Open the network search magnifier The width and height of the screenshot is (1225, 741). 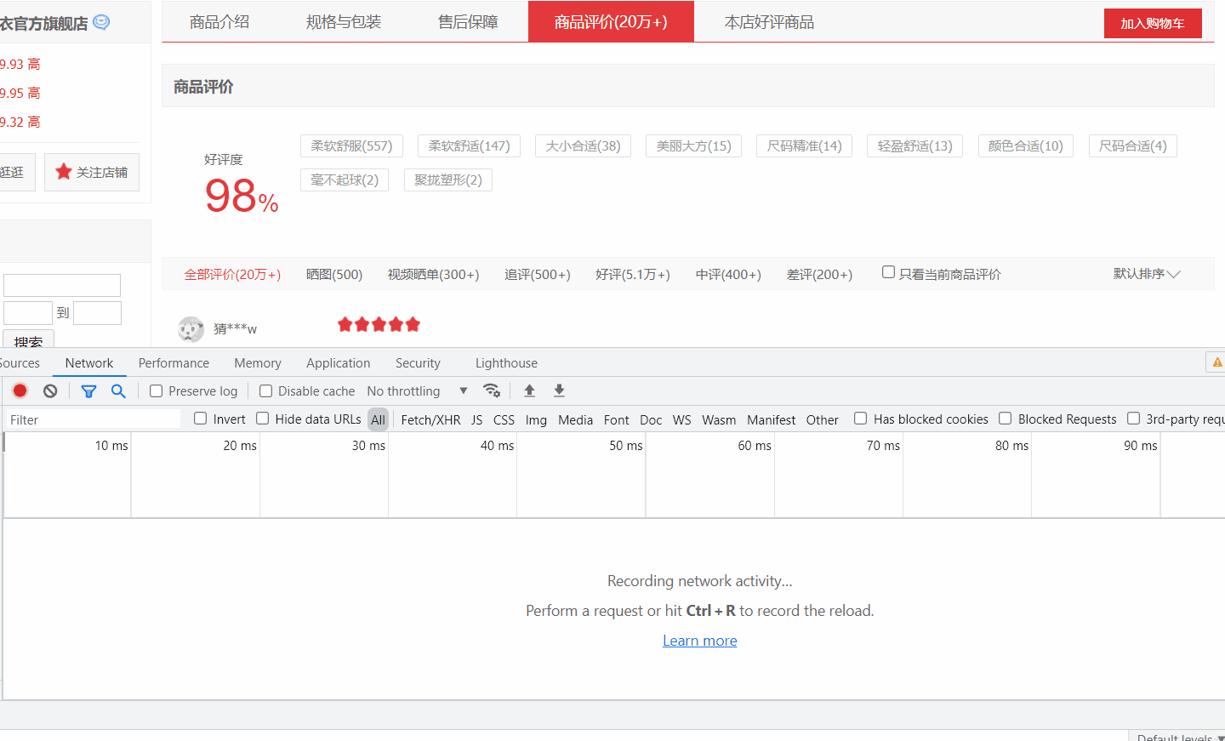[118, 390]
